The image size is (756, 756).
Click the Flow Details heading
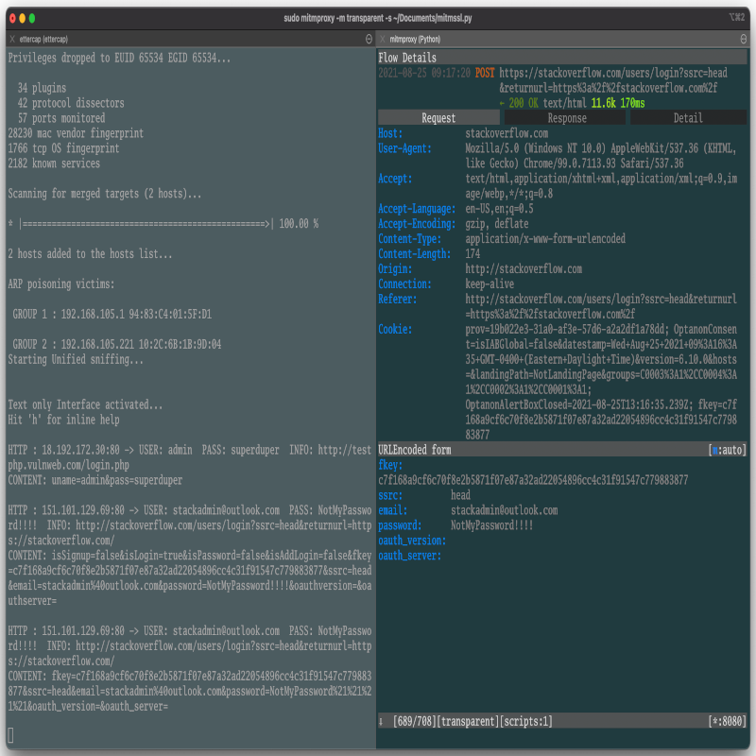point(407,58)
